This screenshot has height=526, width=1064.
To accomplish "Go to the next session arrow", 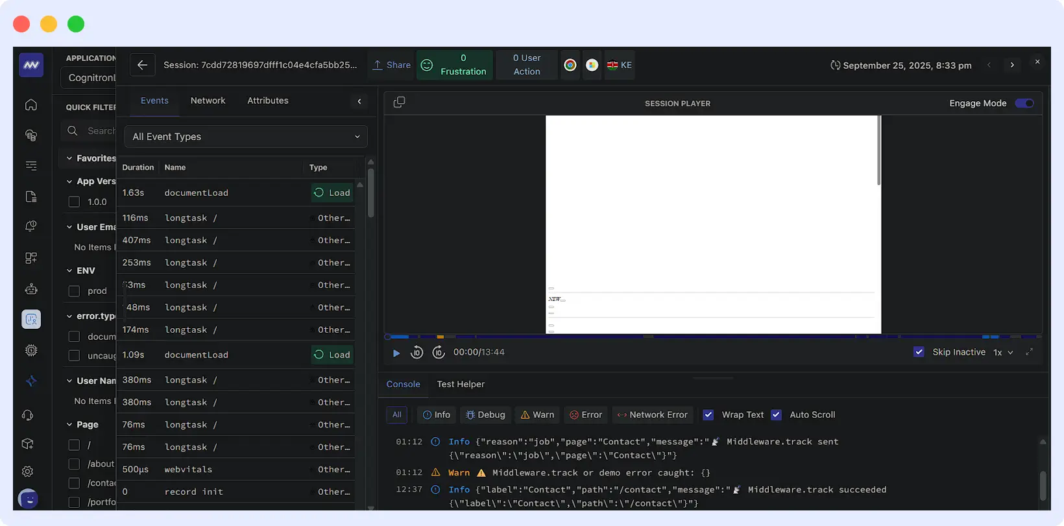I will pos(1012,65).
